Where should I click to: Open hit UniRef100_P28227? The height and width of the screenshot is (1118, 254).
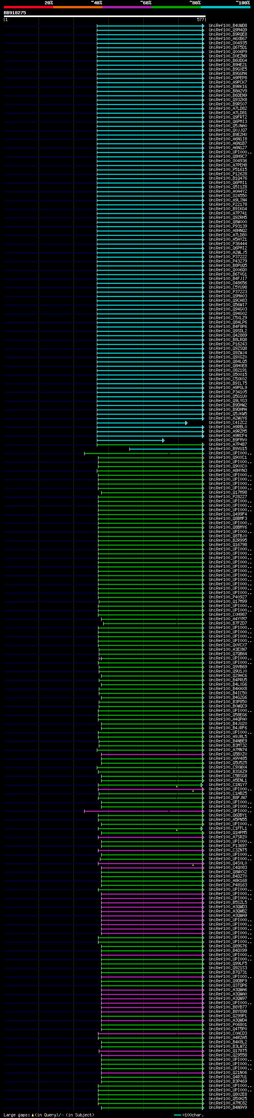click(x=227, y=497)
